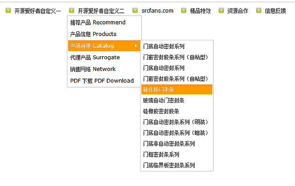Choose 代理产品 Surrogate from the menu

104,57
